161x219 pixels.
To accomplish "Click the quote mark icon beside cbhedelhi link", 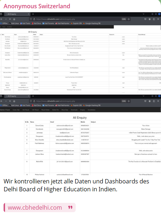I will (70, 207).
